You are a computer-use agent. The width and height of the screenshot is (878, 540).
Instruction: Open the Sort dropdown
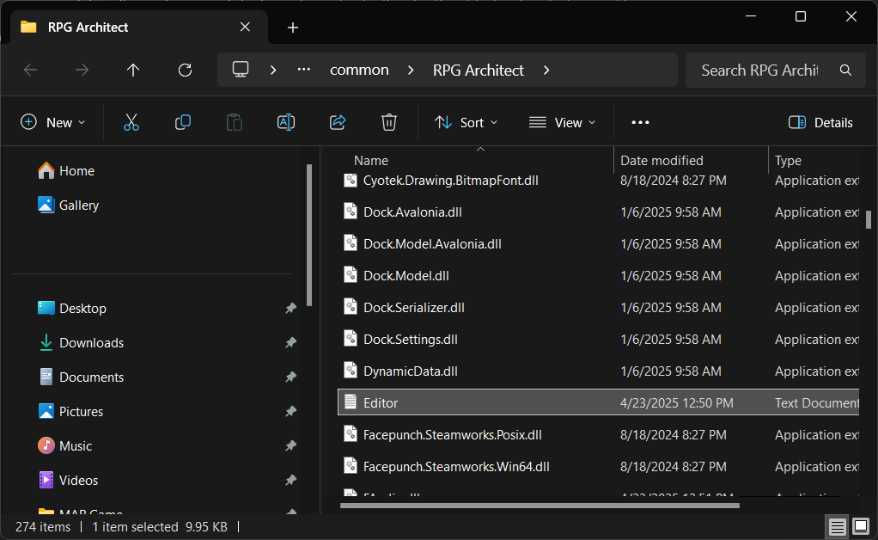click(x=466, y=122)
